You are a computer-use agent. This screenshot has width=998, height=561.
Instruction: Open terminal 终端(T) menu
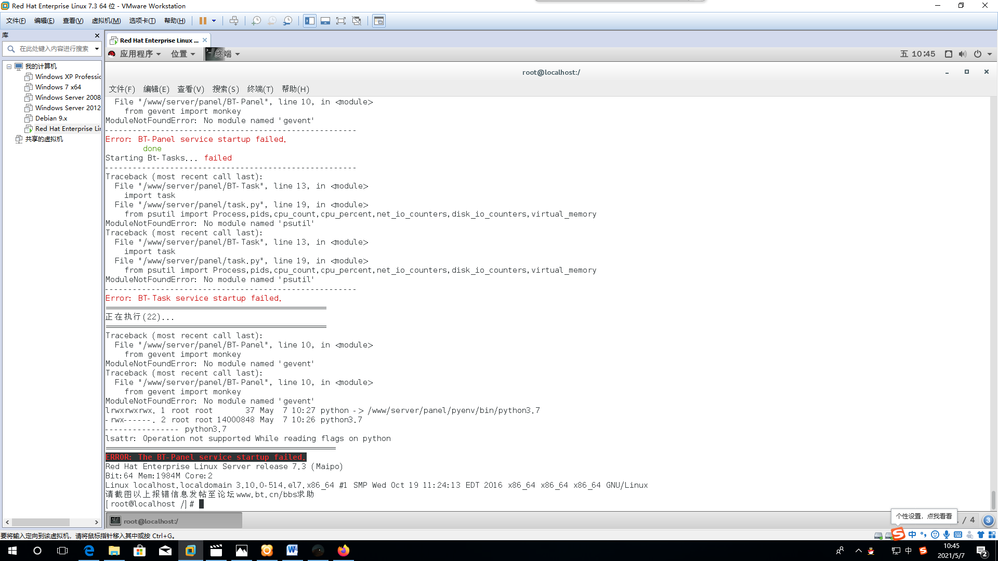[x=260, y=89]
